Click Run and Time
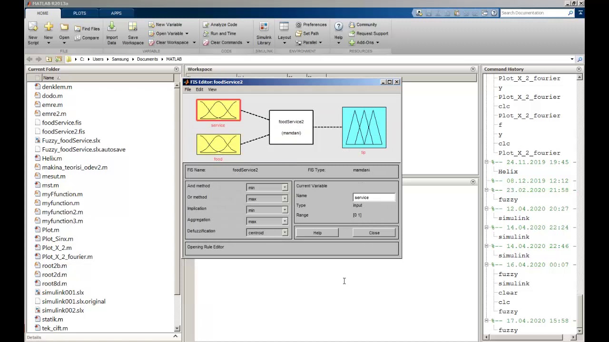Image resolution: width=609 pixels, height=342 pixels. pos(219,34)
